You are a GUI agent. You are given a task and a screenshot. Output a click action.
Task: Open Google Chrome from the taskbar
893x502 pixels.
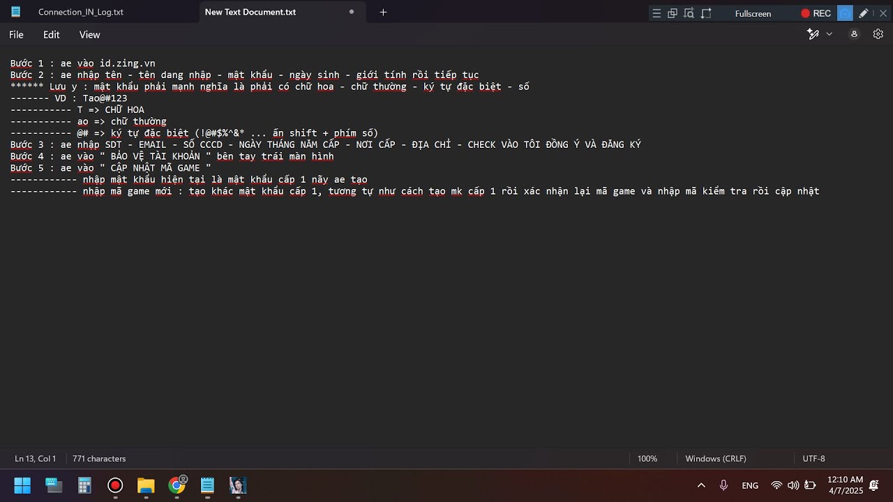177,485
